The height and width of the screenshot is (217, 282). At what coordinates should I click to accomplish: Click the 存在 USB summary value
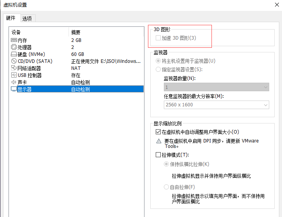(76, 75)
